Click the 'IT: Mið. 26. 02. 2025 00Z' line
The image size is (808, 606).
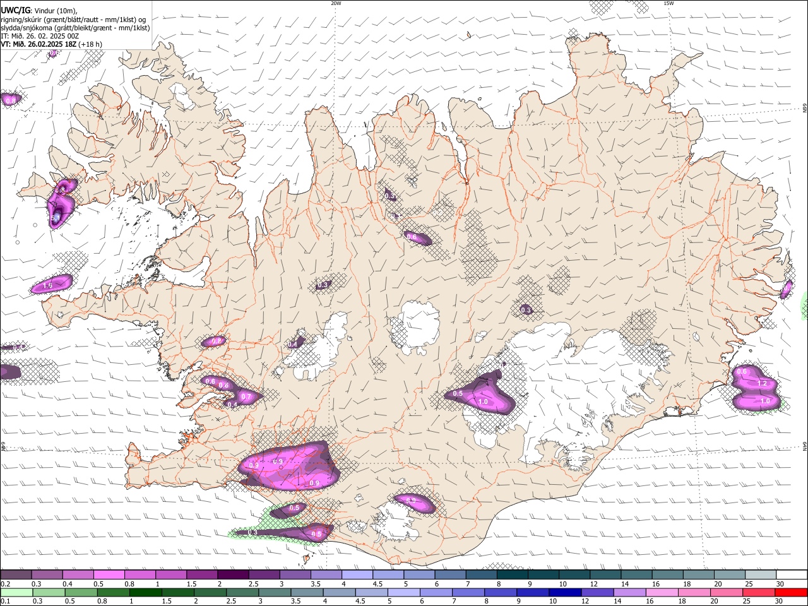pos(40,37)
